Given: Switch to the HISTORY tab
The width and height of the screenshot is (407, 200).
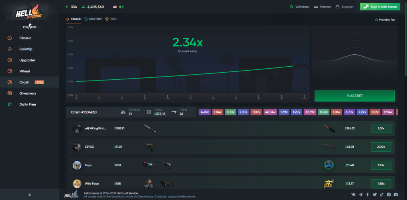Looking at the screenshot, I should coord(93,19).
